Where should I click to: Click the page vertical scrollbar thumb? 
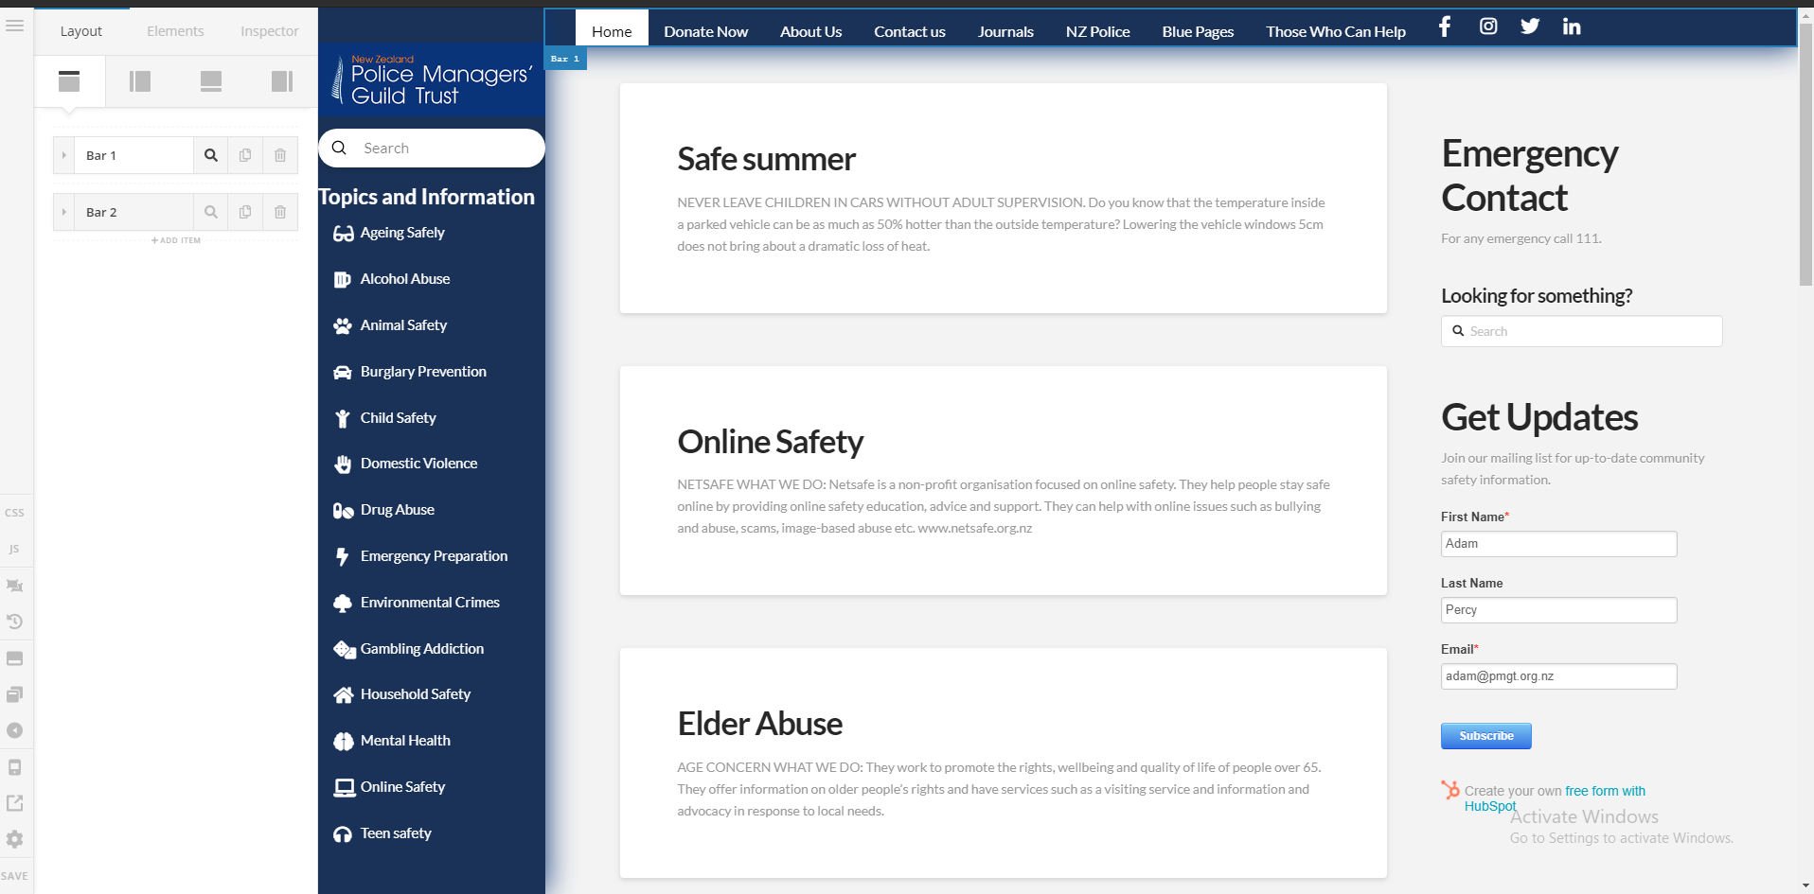1805,156
